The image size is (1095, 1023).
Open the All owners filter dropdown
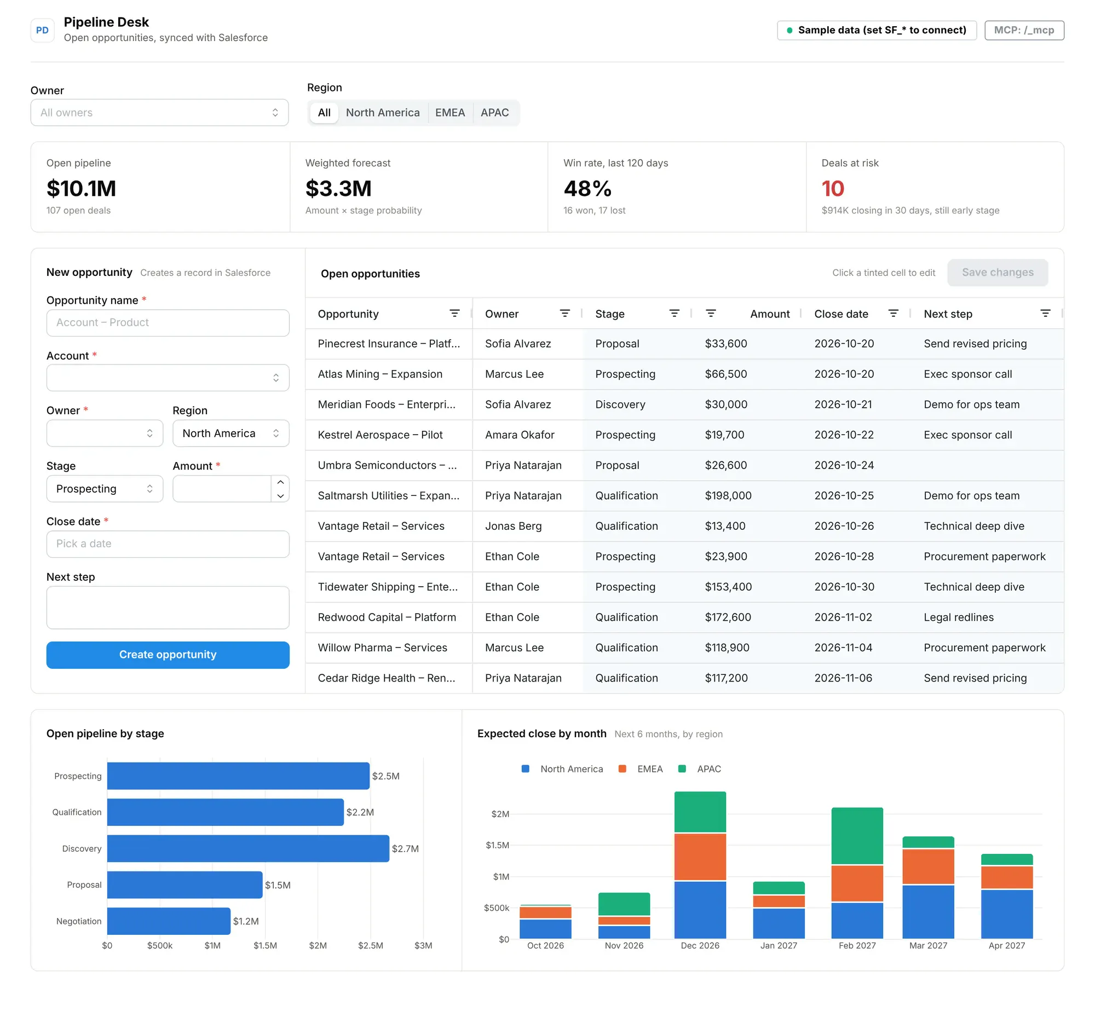pyautogui.click(x=159, y=113)
